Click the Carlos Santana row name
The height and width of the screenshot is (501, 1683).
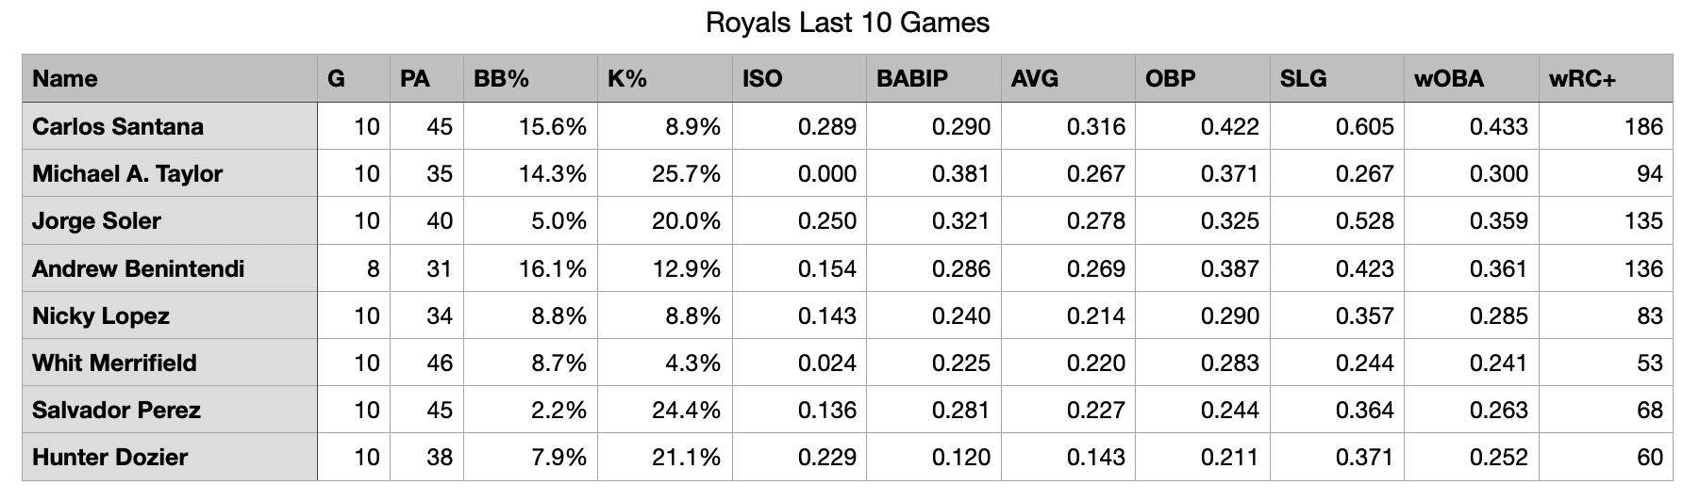click(x=118, y=126)
